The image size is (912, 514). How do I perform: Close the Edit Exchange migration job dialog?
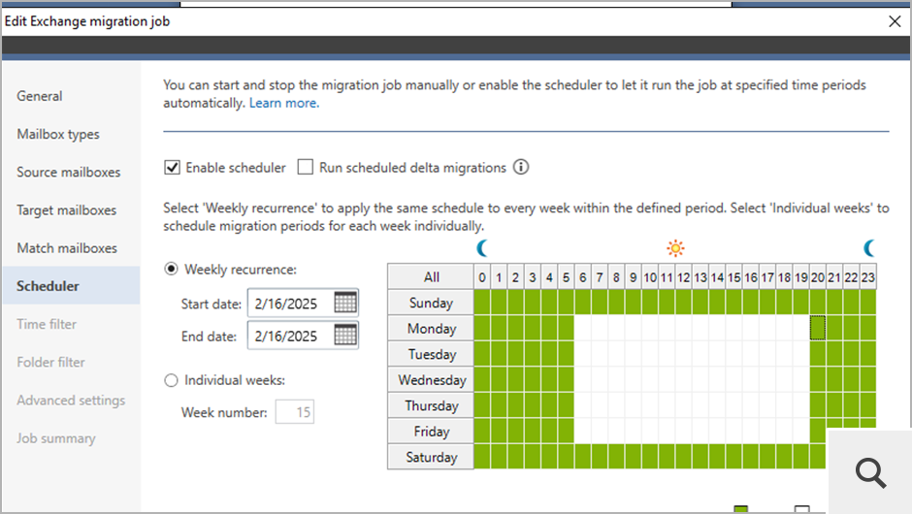[894, 20]
